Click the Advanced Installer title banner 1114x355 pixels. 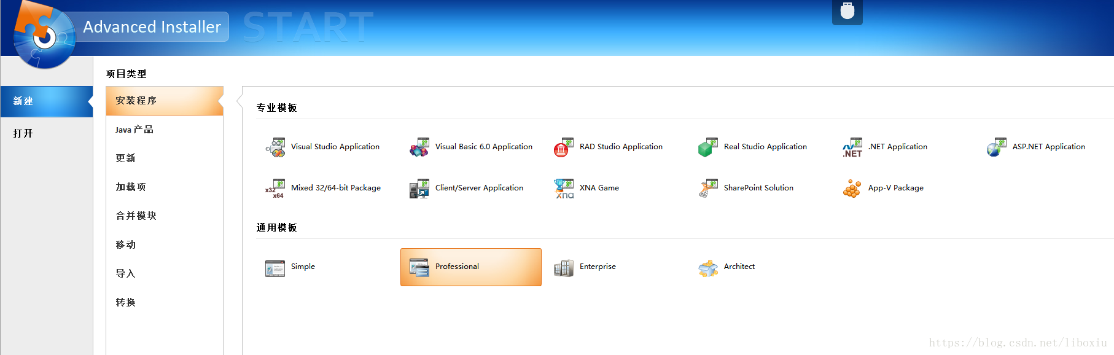[x=152, y=27]
